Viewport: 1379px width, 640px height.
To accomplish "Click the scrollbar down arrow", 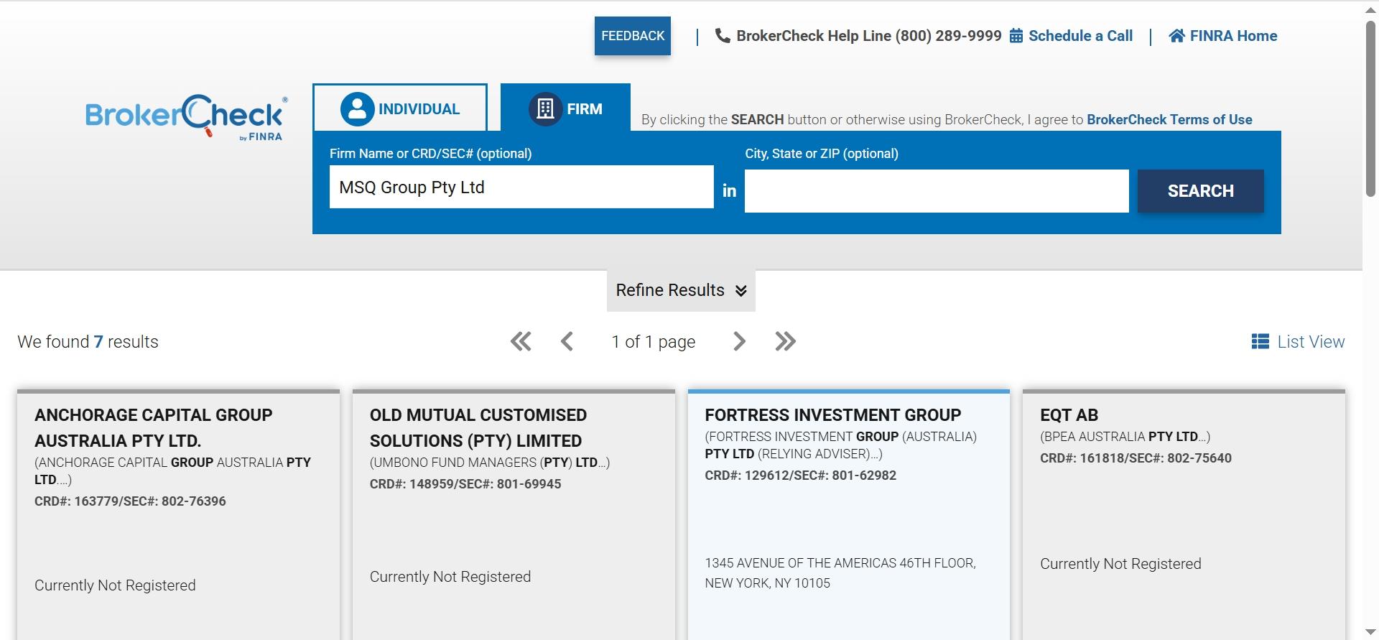I will [x=1370, y=632].
